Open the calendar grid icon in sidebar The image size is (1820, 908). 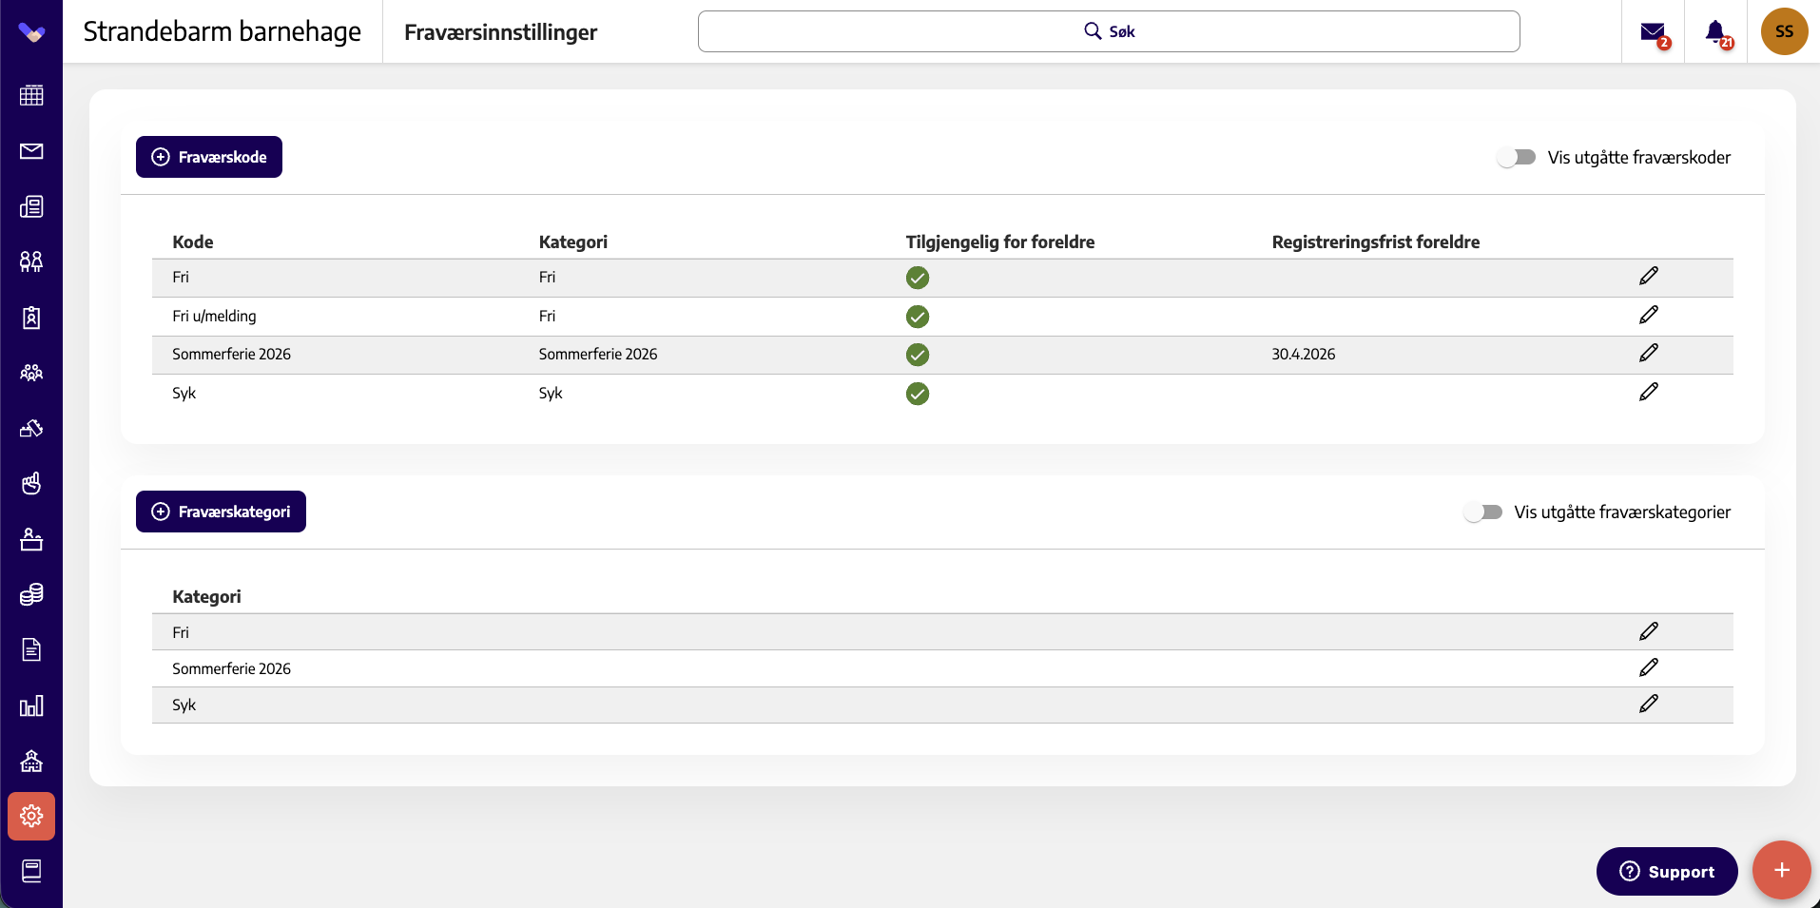click(x=31, y=95)
